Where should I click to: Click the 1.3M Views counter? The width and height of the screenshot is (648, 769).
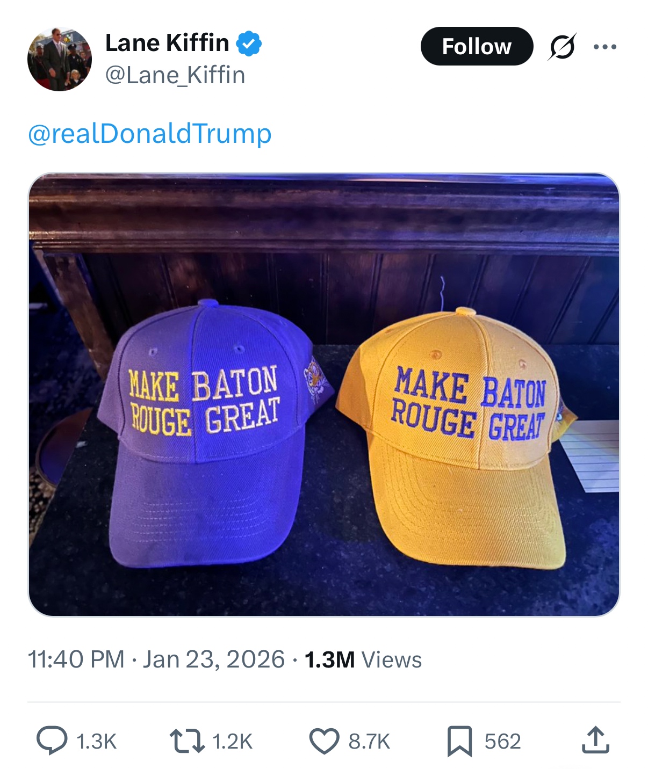coord(363,659)
